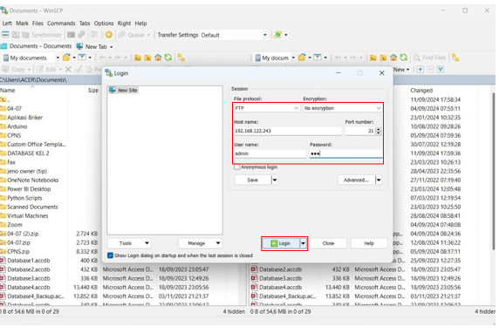Click the green Login button
This screenshot has width=499, height=333.
[x=281, y=243]
